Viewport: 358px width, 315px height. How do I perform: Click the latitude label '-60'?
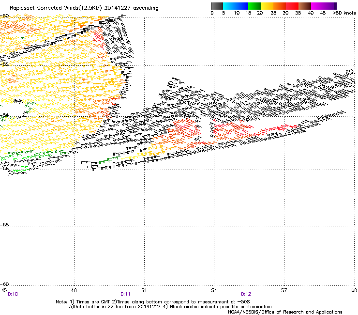pyautogui.click(x=4, y=284)
